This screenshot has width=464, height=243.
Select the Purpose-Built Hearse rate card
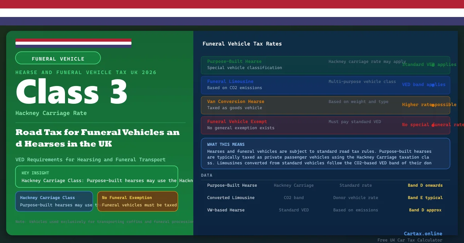point(302,65)
